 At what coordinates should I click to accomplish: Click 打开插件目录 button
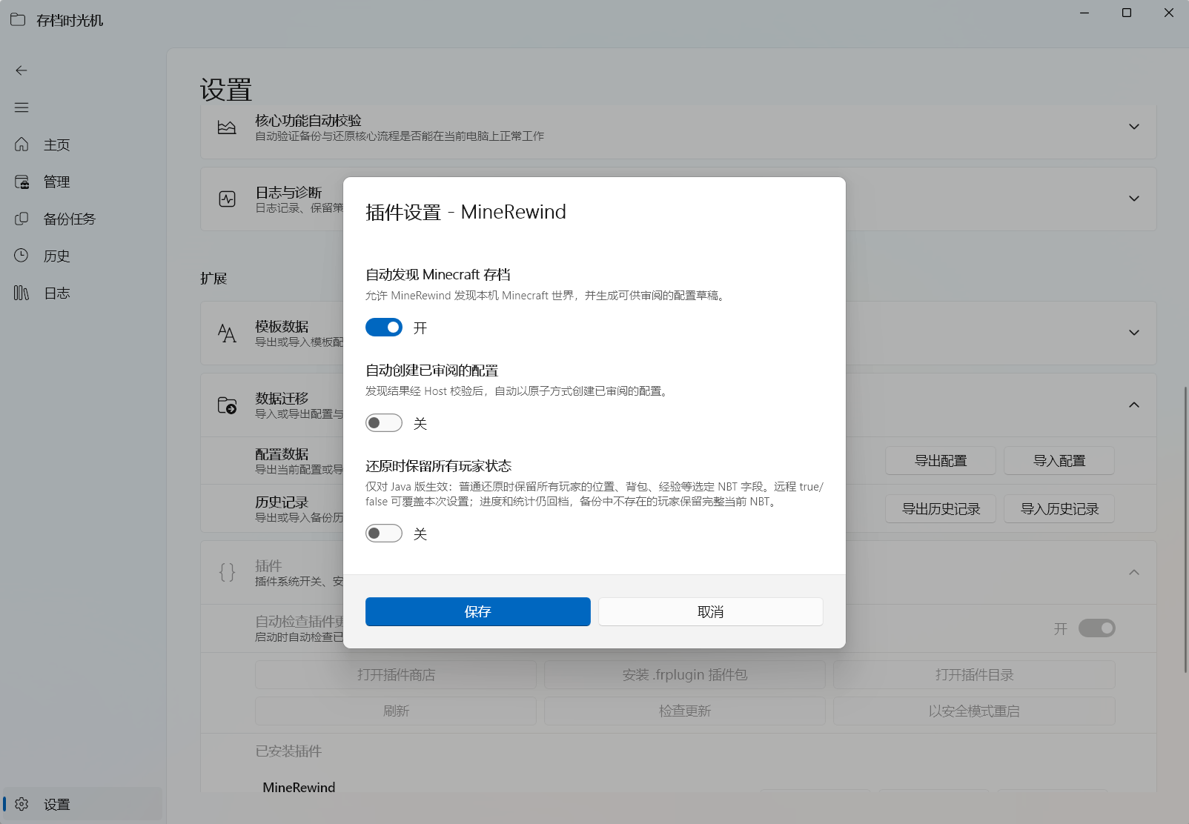coord(974,675)
